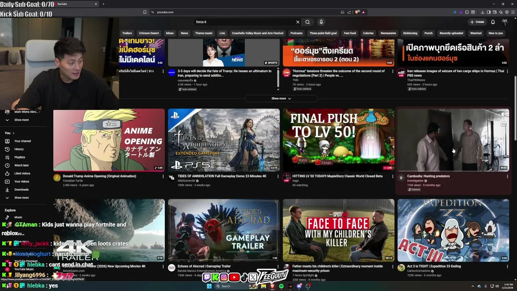Open Playlists in the sidebar
This screenshot has height=291, width=517.
pyautogui.click(x=20, y=157)
